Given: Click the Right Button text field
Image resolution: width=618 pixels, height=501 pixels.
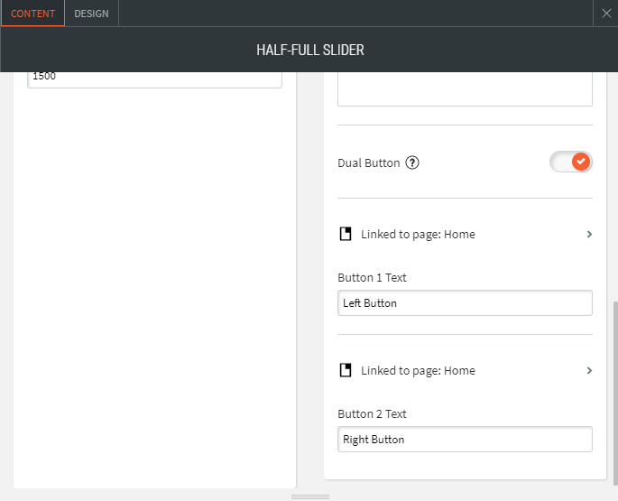Looking at the screenshot, I should pos(465,440).
